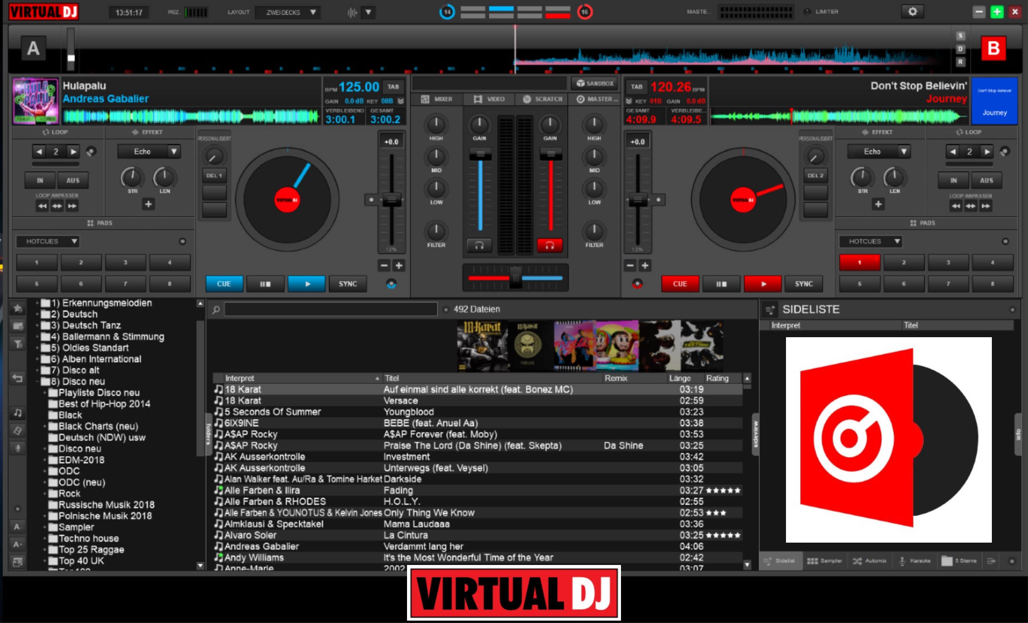Click the browser search input field
Image resolution: width=1028 pixels, height=623 pixels.
click(331, 310)
